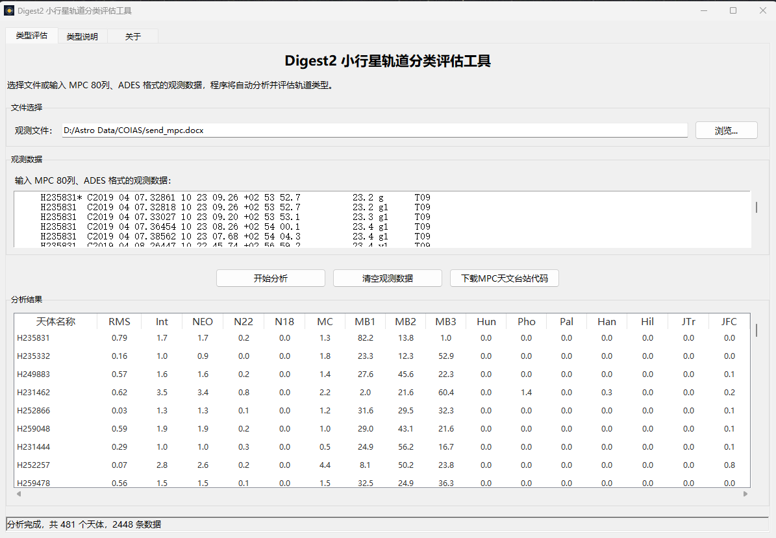
Task: Click the first observation line with H235831*
Action: point(236,197)
